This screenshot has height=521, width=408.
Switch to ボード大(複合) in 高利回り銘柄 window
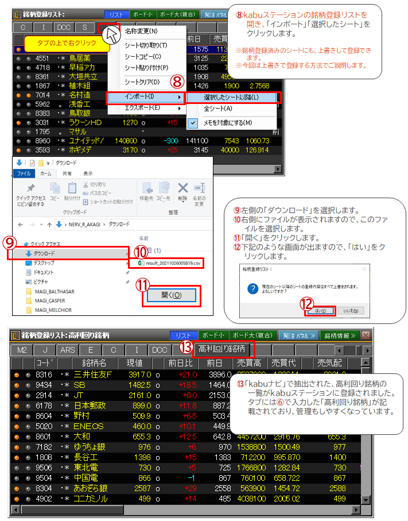click(x=252, y=335)
